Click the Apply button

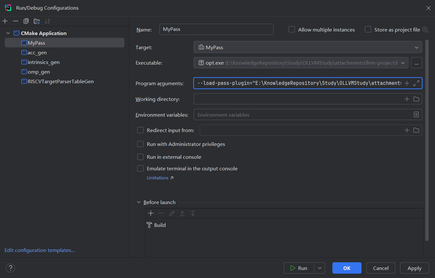click(414, 268)
